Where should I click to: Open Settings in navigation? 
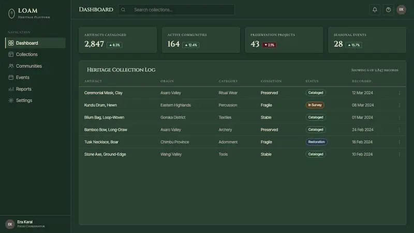35,100
